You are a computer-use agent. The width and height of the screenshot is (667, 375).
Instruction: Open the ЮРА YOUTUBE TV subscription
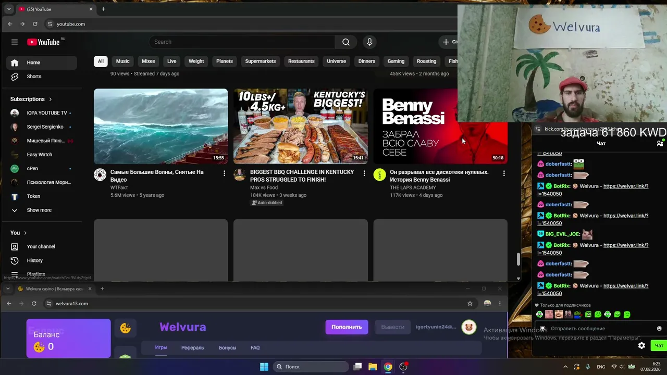click(x=42, y=113)
